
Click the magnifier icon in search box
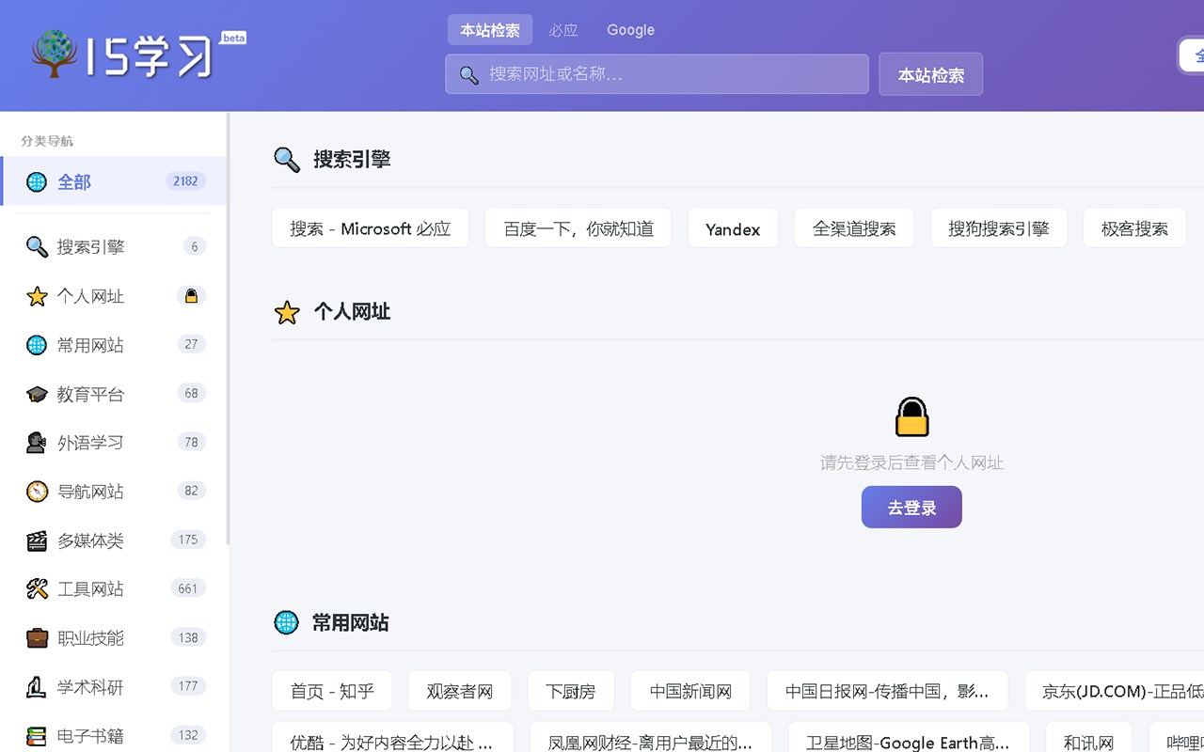click(x=468, y=74)
